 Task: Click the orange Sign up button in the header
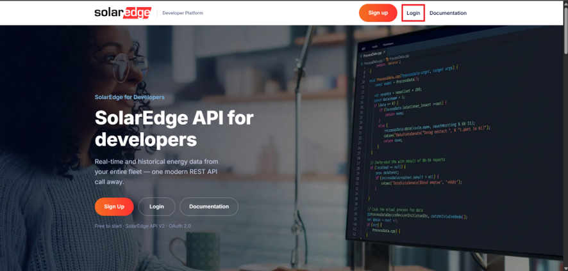tap(378, 13)
